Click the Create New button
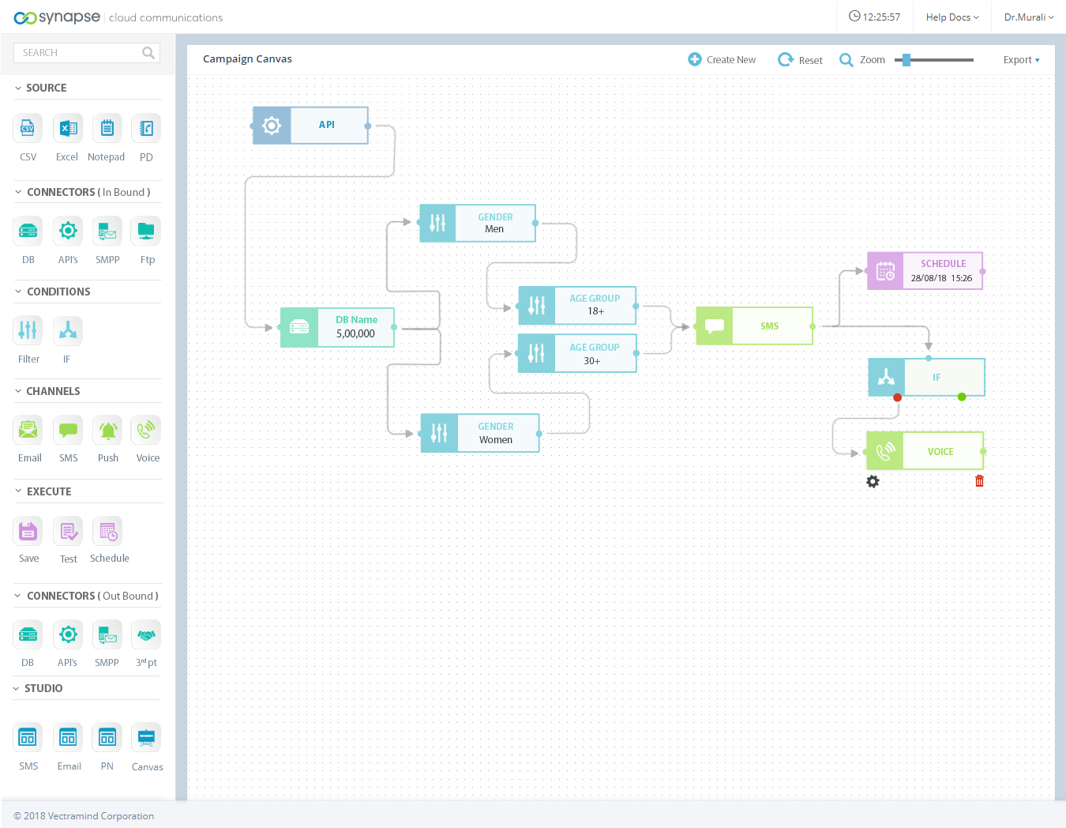 (x=722, y=60)
